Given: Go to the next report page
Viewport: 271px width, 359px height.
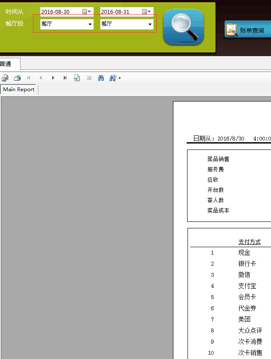Looking at the screenshot, I should (53, 78).
